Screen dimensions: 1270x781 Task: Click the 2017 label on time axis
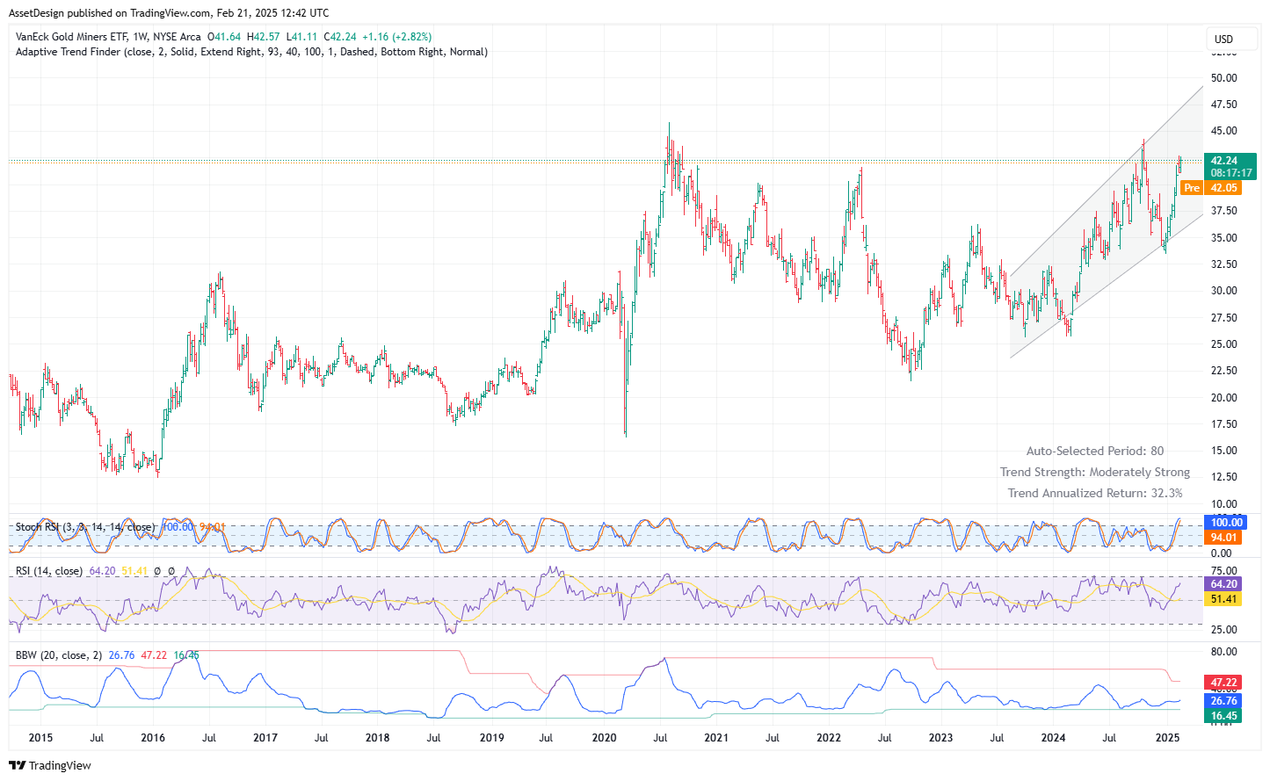pos(265,738)
